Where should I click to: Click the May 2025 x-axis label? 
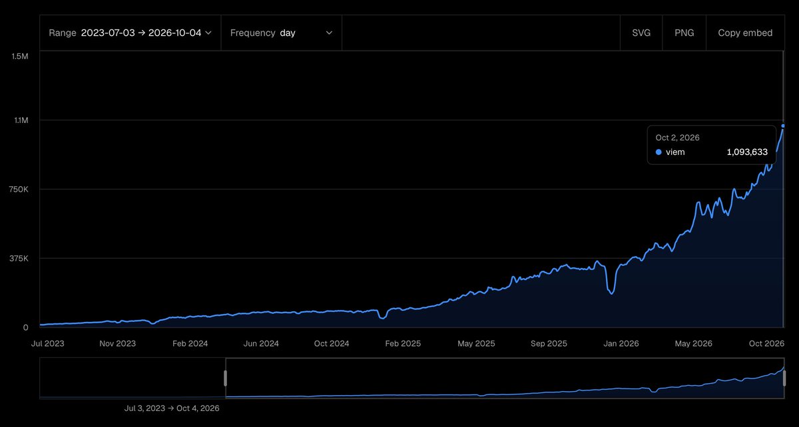tap(475, 344)
